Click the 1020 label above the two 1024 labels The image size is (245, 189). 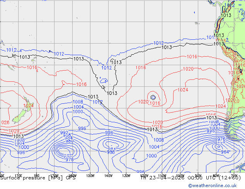(x=188, y=69)
